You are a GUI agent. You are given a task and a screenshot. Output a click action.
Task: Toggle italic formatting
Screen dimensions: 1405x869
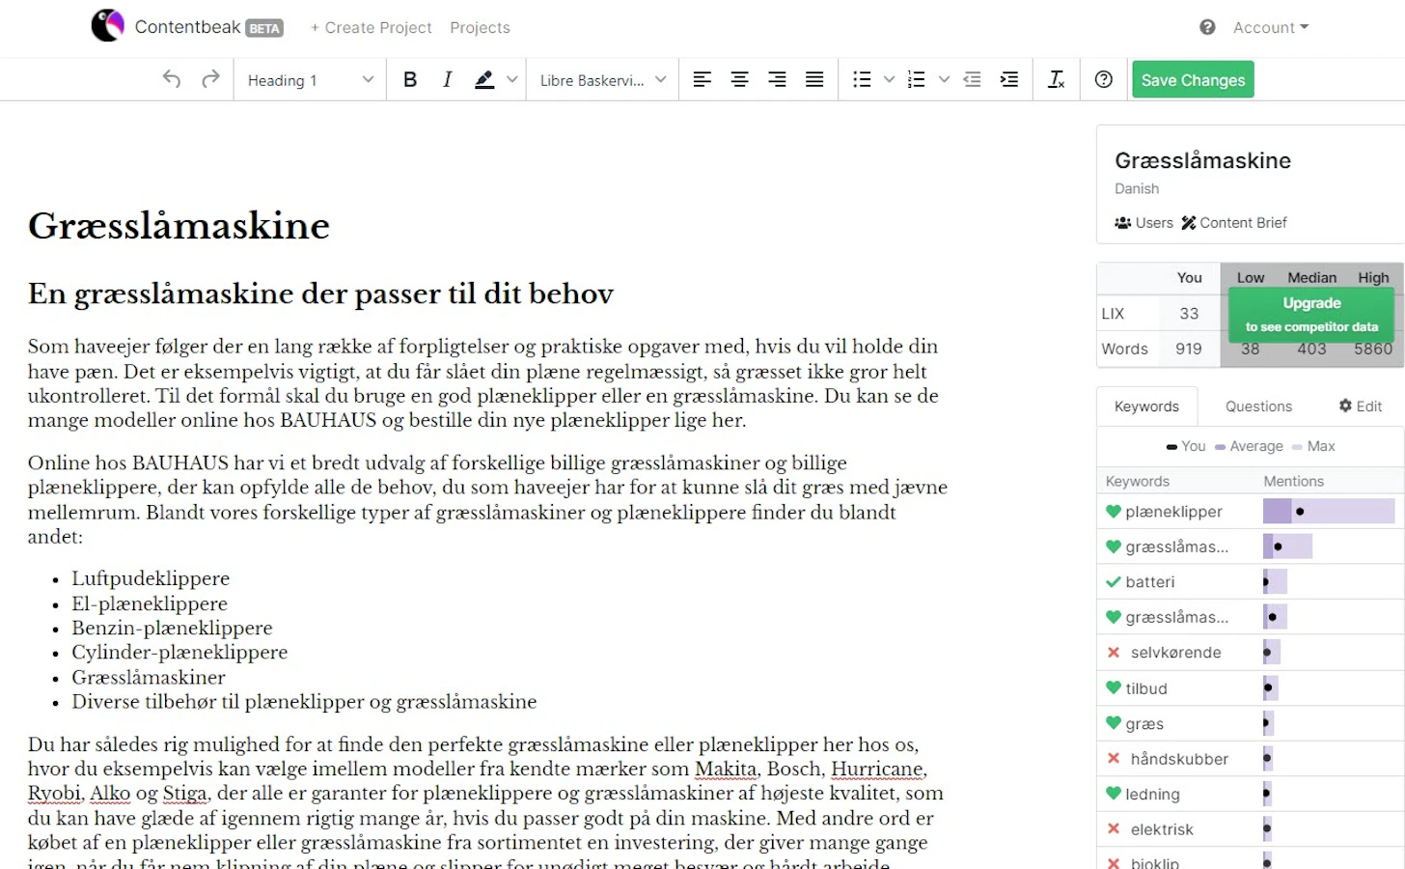click(447, 80)
